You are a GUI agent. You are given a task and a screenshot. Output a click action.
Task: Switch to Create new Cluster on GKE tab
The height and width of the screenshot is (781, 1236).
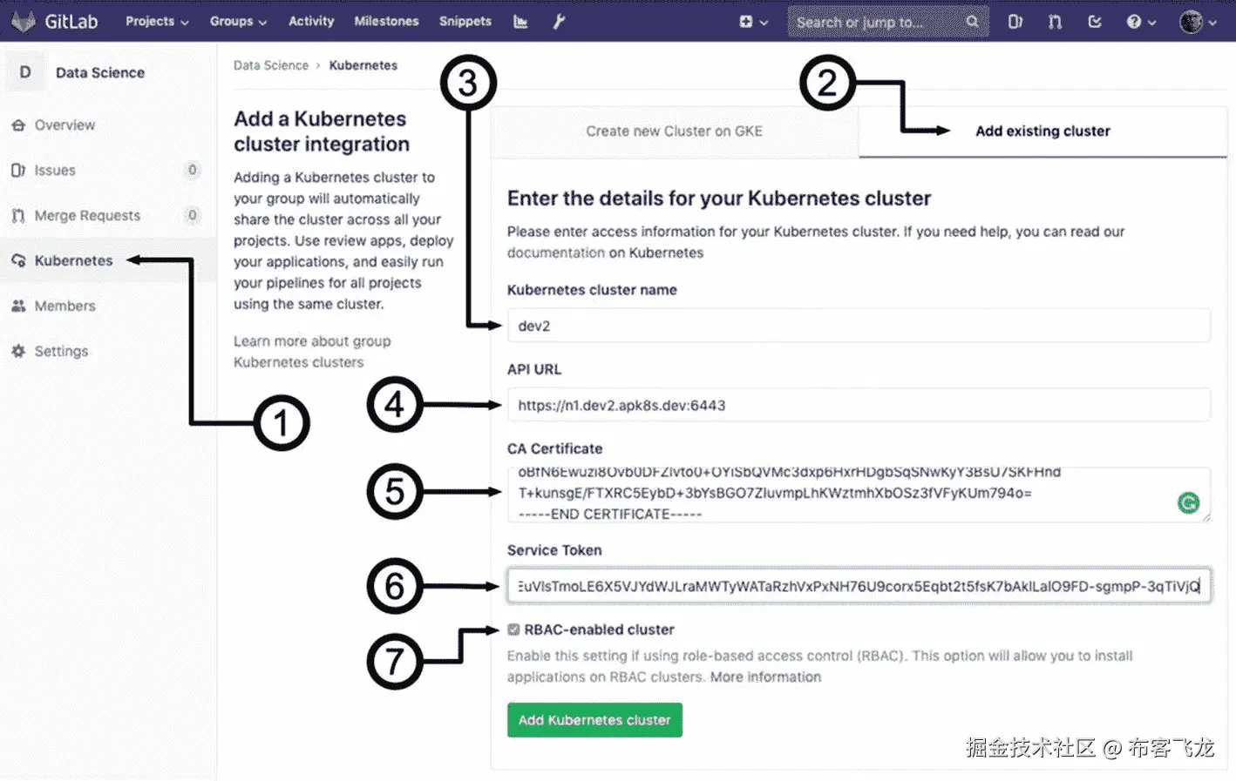[x=675, y=131]
